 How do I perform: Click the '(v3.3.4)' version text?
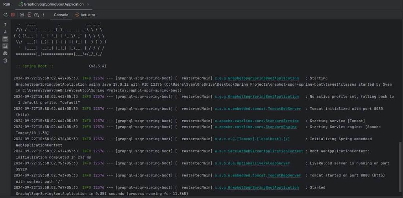(98, 66)
